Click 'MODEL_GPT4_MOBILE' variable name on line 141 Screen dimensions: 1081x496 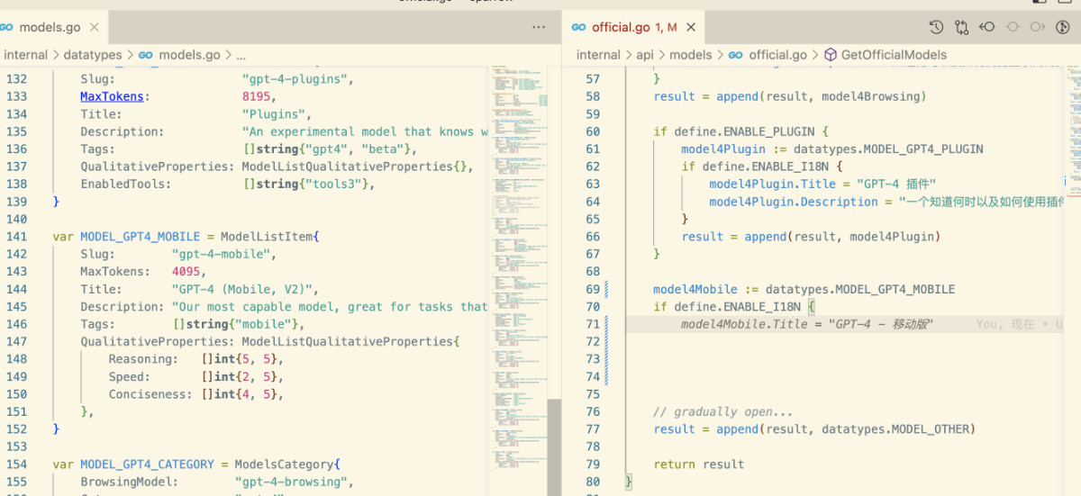click(x=140, y=237)
